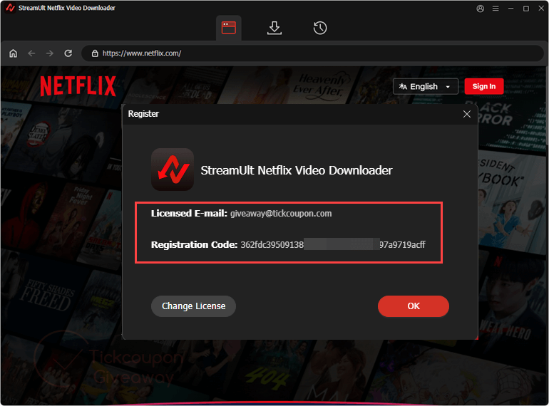Click the 'StreamUlt Netflix Video Downloader' dialog heading
The height and width of the screenshot is (406, 549).
click(296, 170)
